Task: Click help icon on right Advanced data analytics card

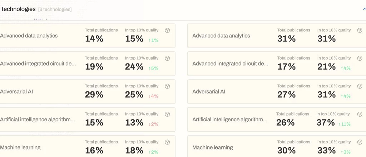Action: pos(360,31)
